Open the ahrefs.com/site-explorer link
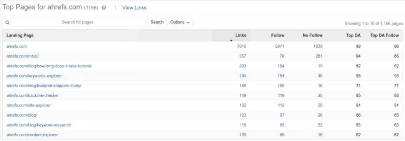This screenshot has width=405, height=141. tap(28, 105)
